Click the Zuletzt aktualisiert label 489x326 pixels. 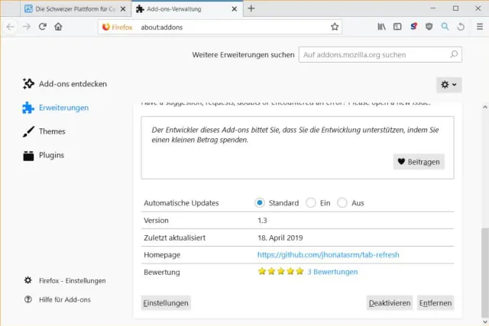(175, 237)
